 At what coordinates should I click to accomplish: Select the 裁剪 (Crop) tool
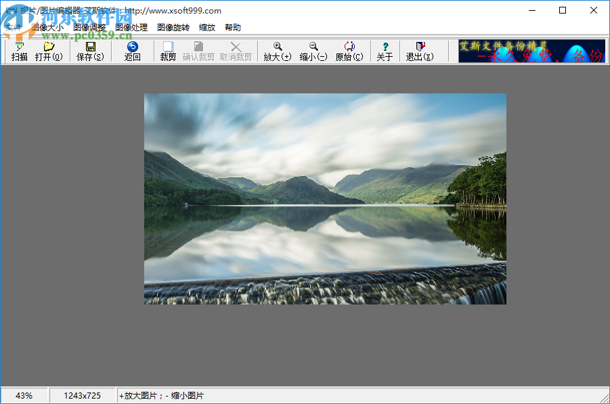point(168,51)
